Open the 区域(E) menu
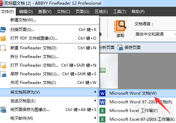176x123 pixels. pos(101,12)
